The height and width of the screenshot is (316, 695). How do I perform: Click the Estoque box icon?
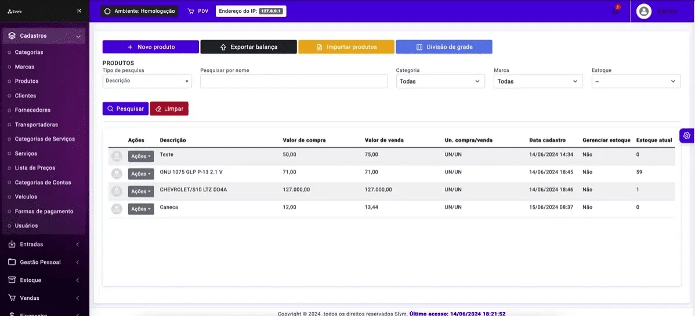pyautogui.click(x=12, y=280)
